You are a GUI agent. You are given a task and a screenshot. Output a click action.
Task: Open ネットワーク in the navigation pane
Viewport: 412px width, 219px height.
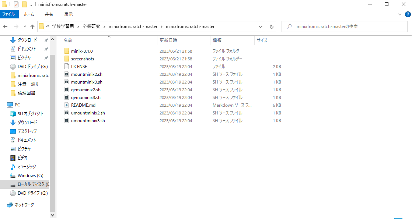click(24, 205)
